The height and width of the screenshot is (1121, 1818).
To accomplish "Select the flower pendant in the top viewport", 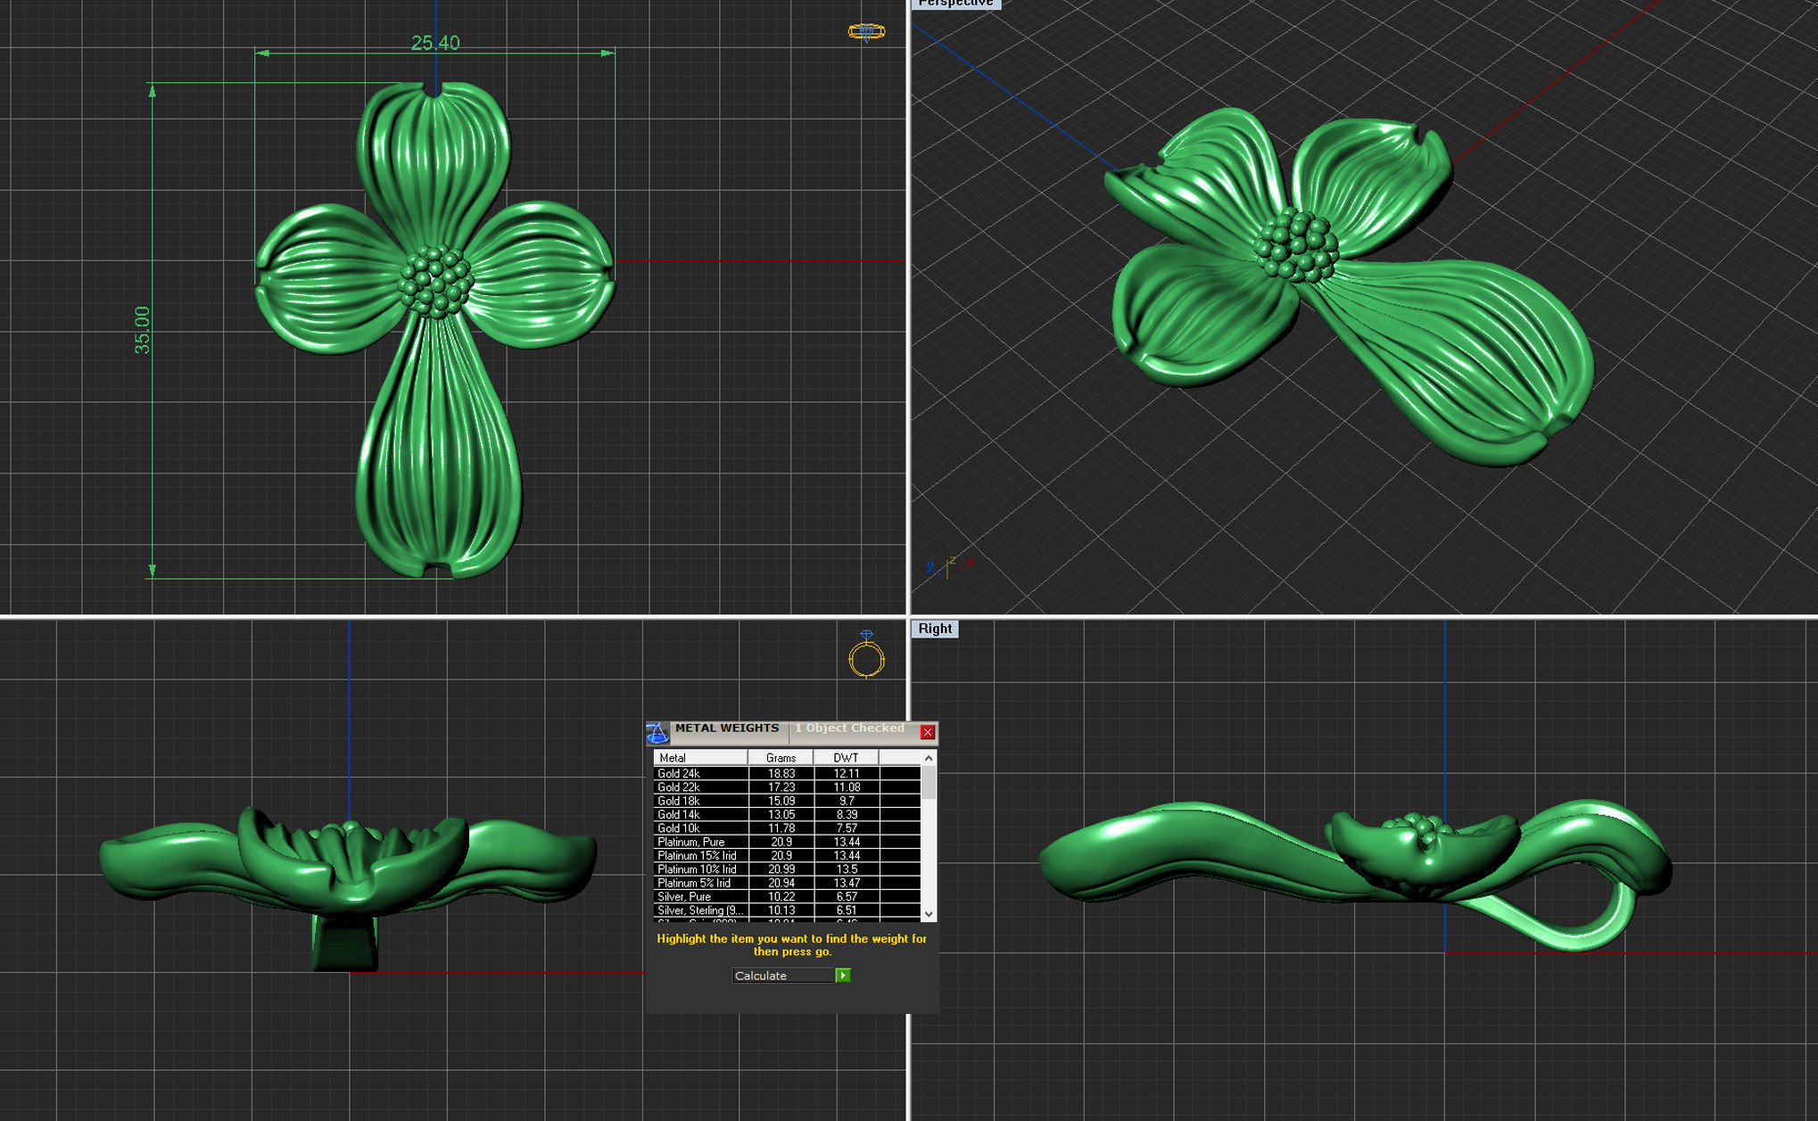I will [x=435, y=330].
